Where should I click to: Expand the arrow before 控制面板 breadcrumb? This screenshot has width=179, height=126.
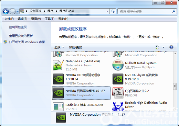pos(27,11)
